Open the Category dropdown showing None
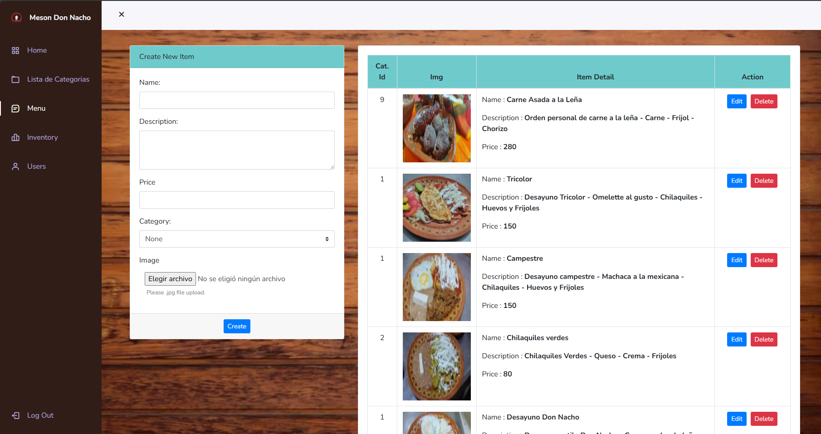This screenshot has height=434, width=821. [237, 239]
